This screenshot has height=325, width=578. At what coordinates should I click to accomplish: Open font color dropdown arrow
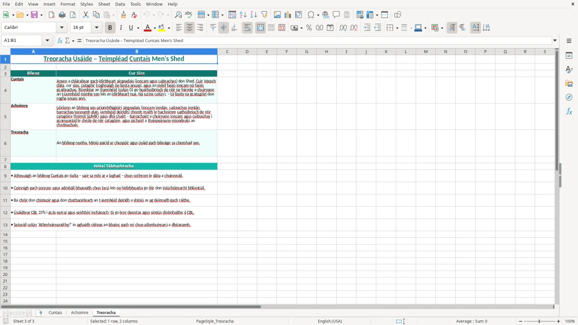coord(154,28)
